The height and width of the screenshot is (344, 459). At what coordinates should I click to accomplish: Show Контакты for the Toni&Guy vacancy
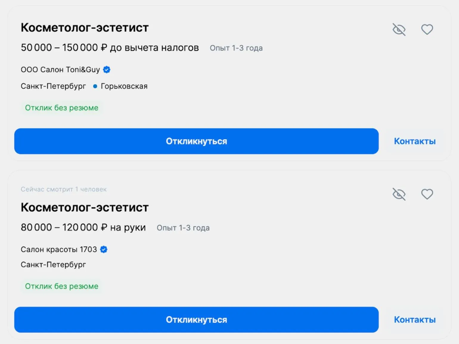pyautogui.click(x=415, y=141)
